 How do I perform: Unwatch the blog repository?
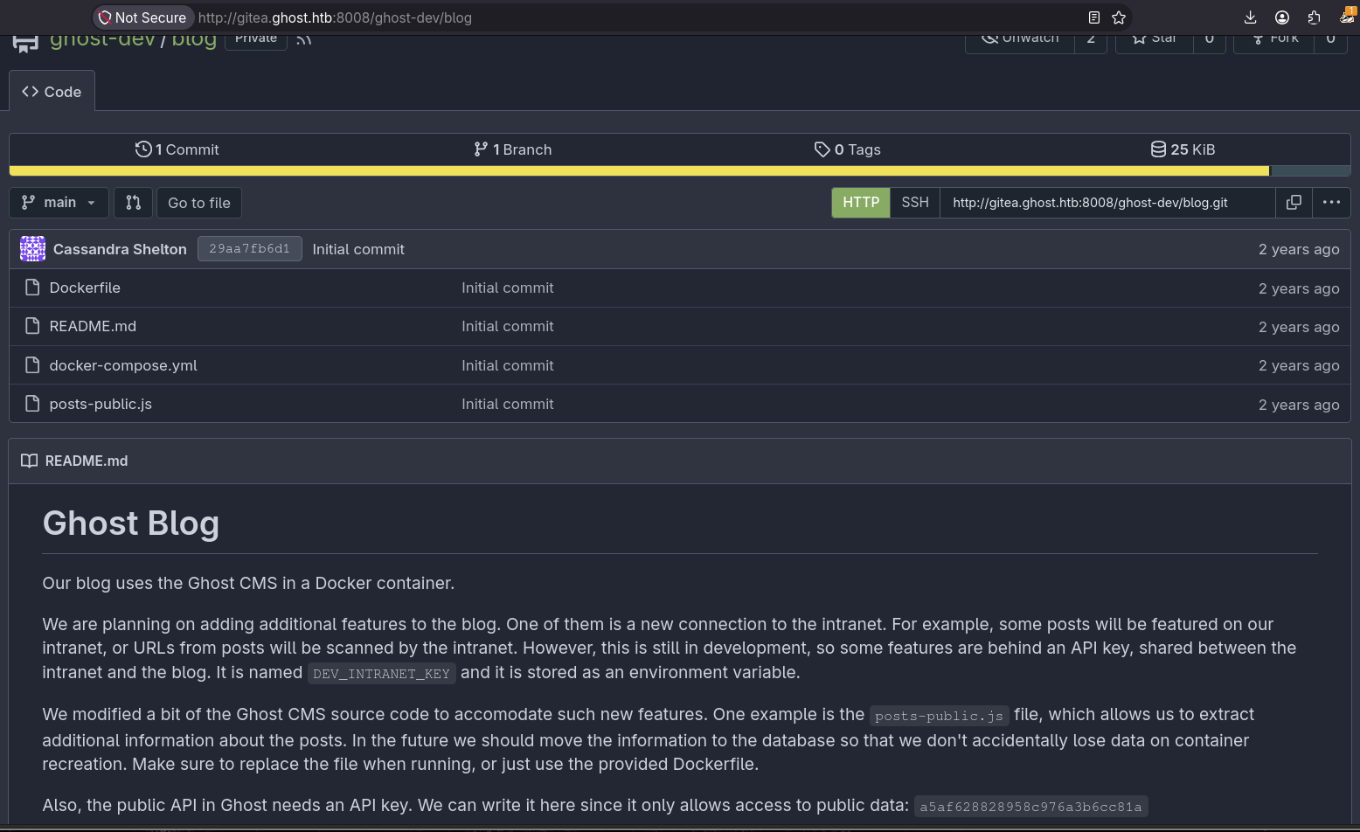coord(1020,38)
